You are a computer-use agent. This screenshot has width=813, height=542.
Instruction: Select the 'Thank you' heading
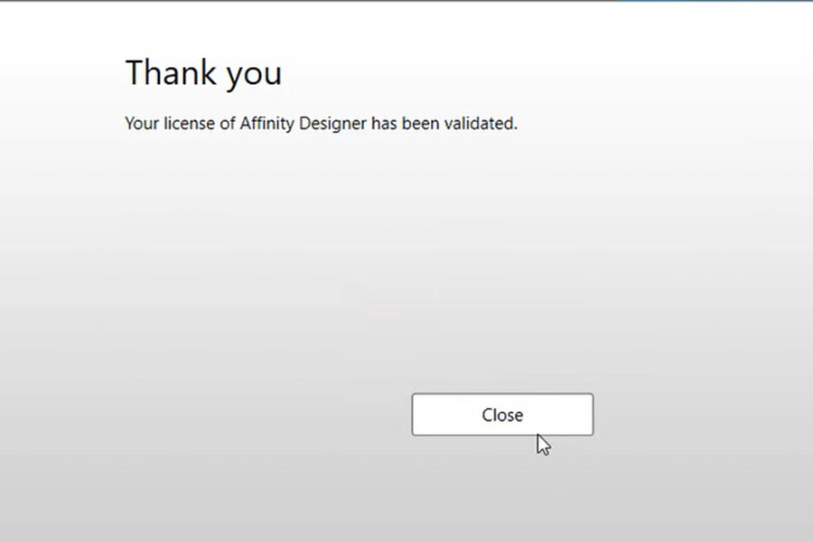click(x=204, y=73)
